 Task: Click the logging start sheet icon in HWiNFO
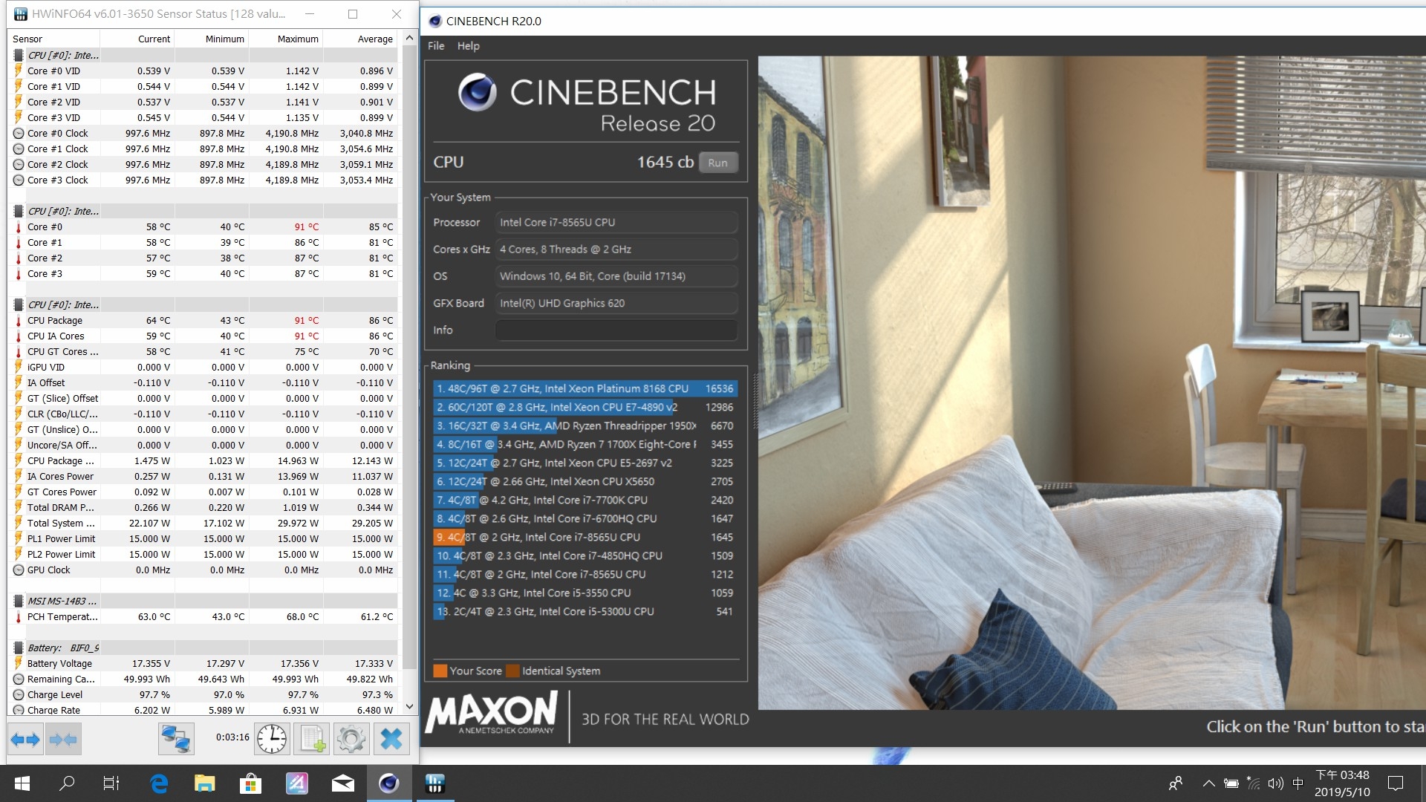312,739
